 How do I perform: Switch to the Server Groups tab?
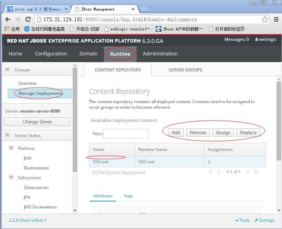[x=185, y=70]
